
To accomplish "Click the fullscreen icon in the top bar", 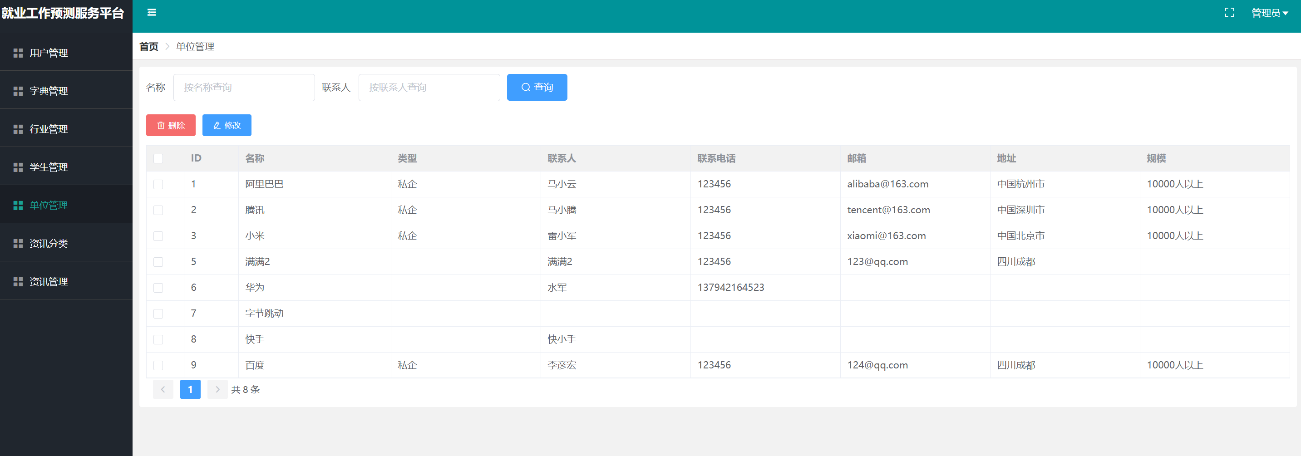I will 1230,12.
